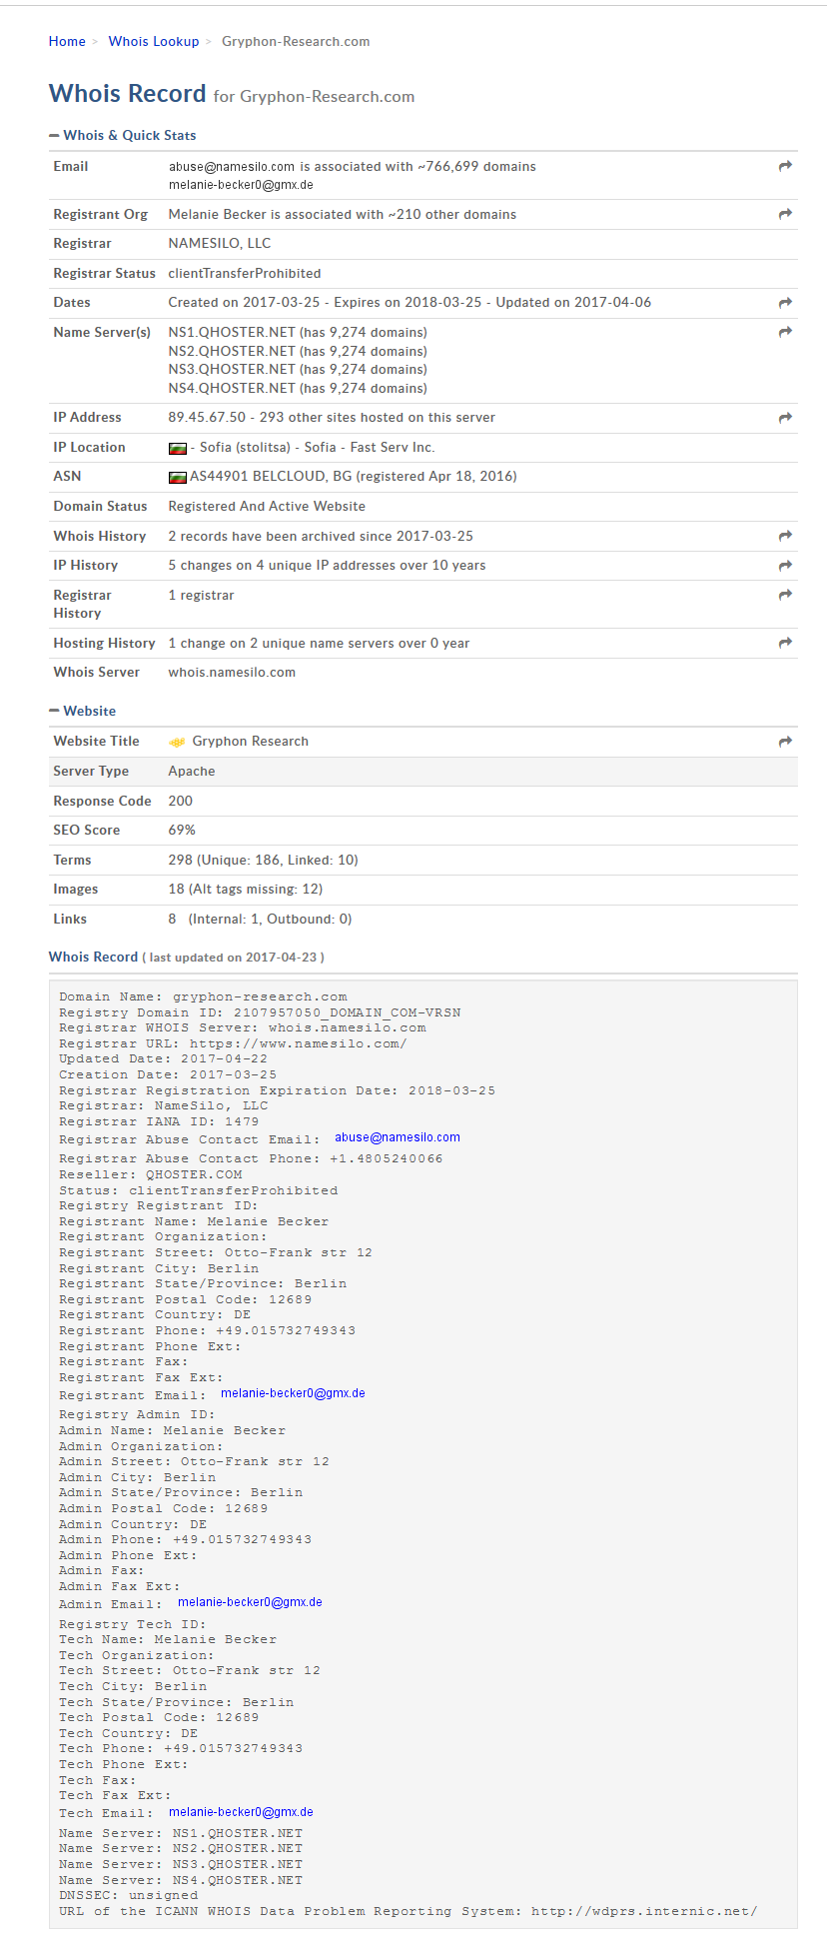Screen dimensions: 827x1954
Task: Click melanie-becker0@gmx.de in the Email row
Action: point(241,185)
